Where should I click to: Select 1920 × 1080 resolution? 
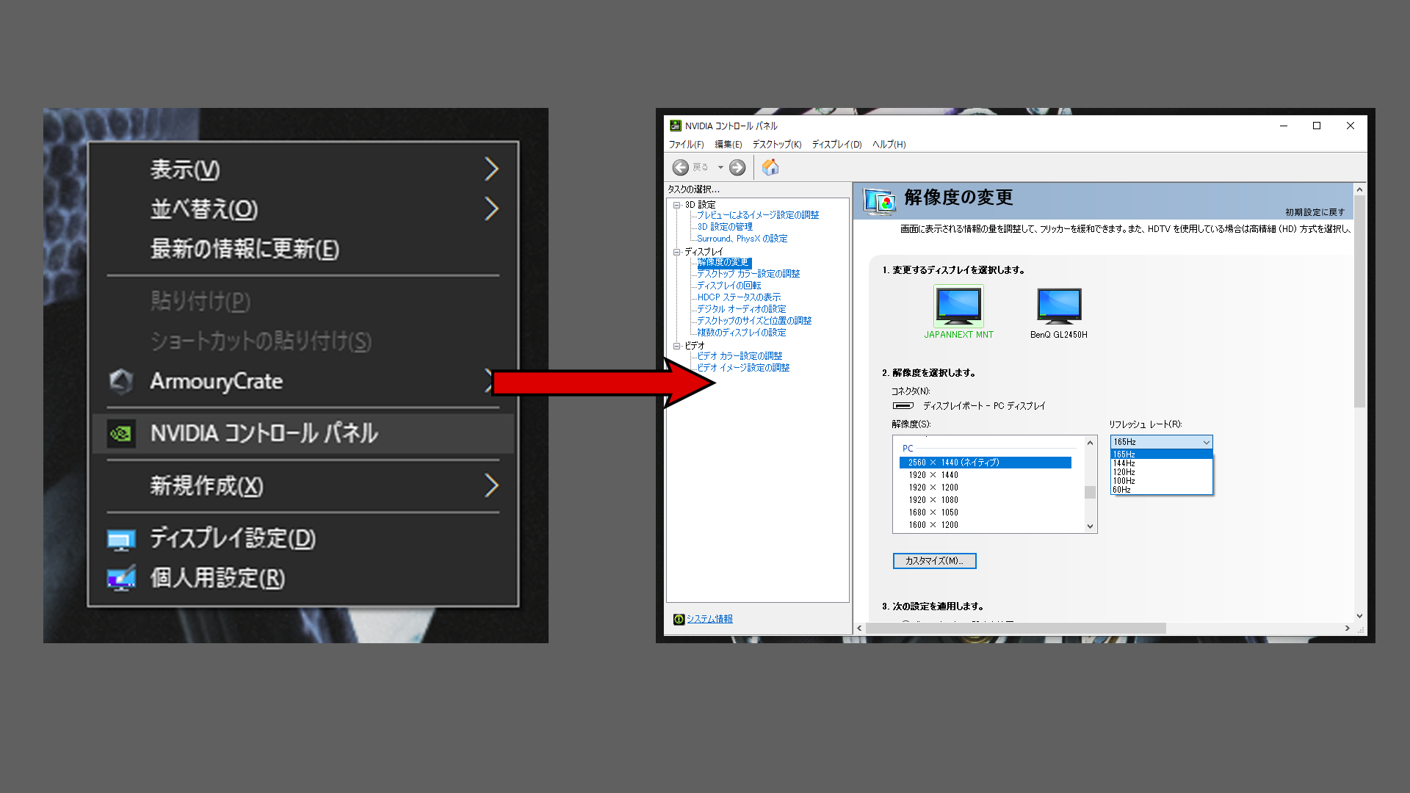point(933,500)
